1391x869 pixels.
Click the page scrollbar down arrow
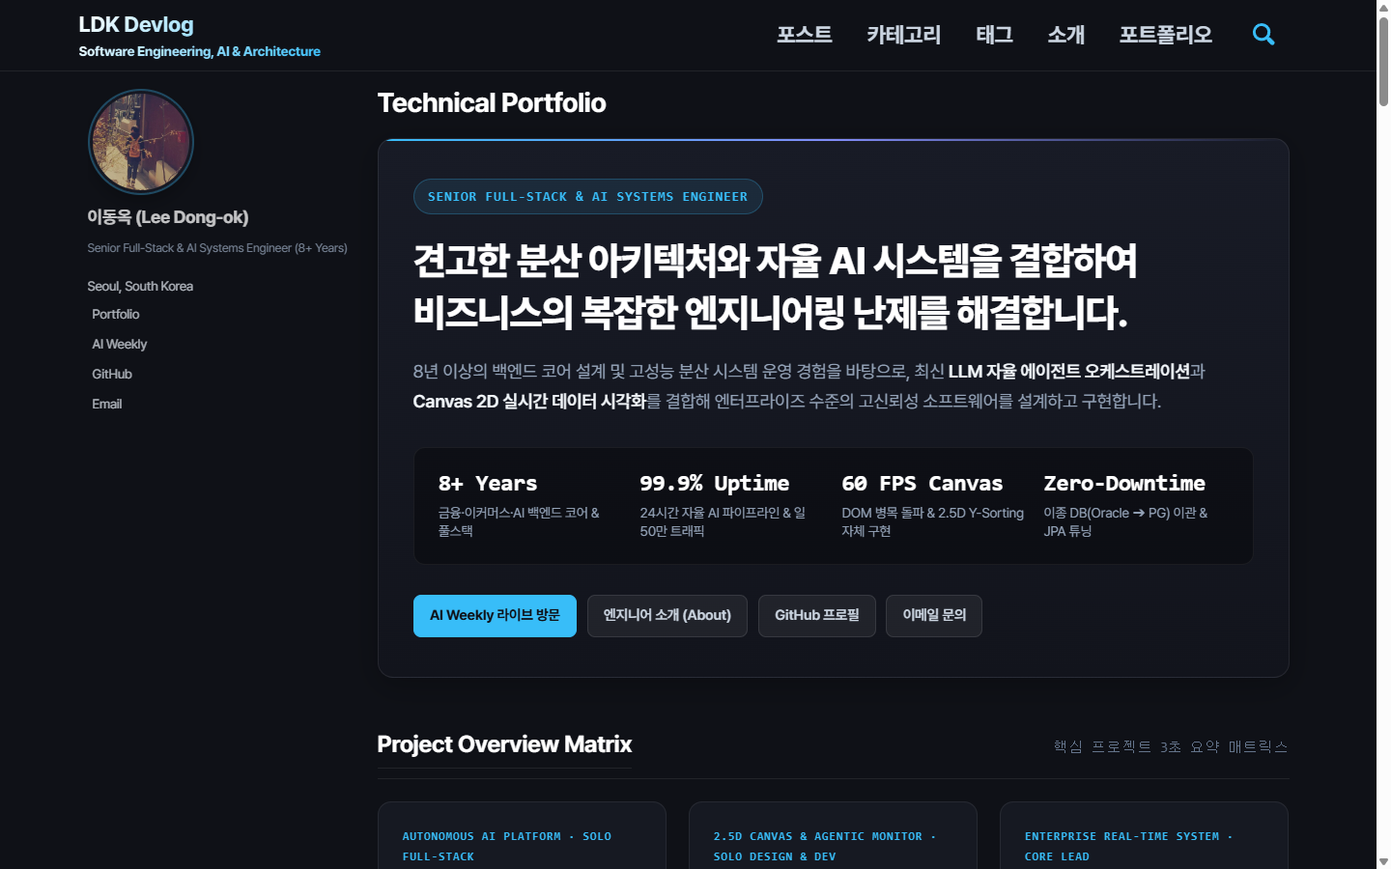pyautogui.click(x=1383, y=861)
